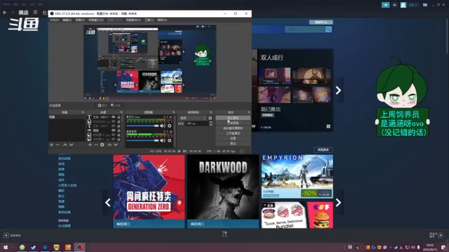Pop out the Controls dock header icon
Image resolution: width=449 pixels, height=252 pixels.
coord(249,113)
